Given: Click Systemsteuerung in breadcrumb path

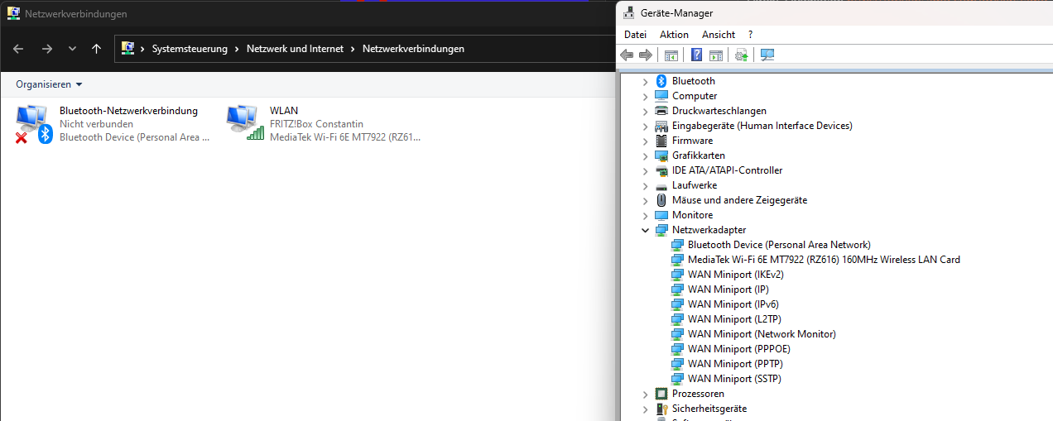Looking at the screenshot, I should (x=190, y=49).
